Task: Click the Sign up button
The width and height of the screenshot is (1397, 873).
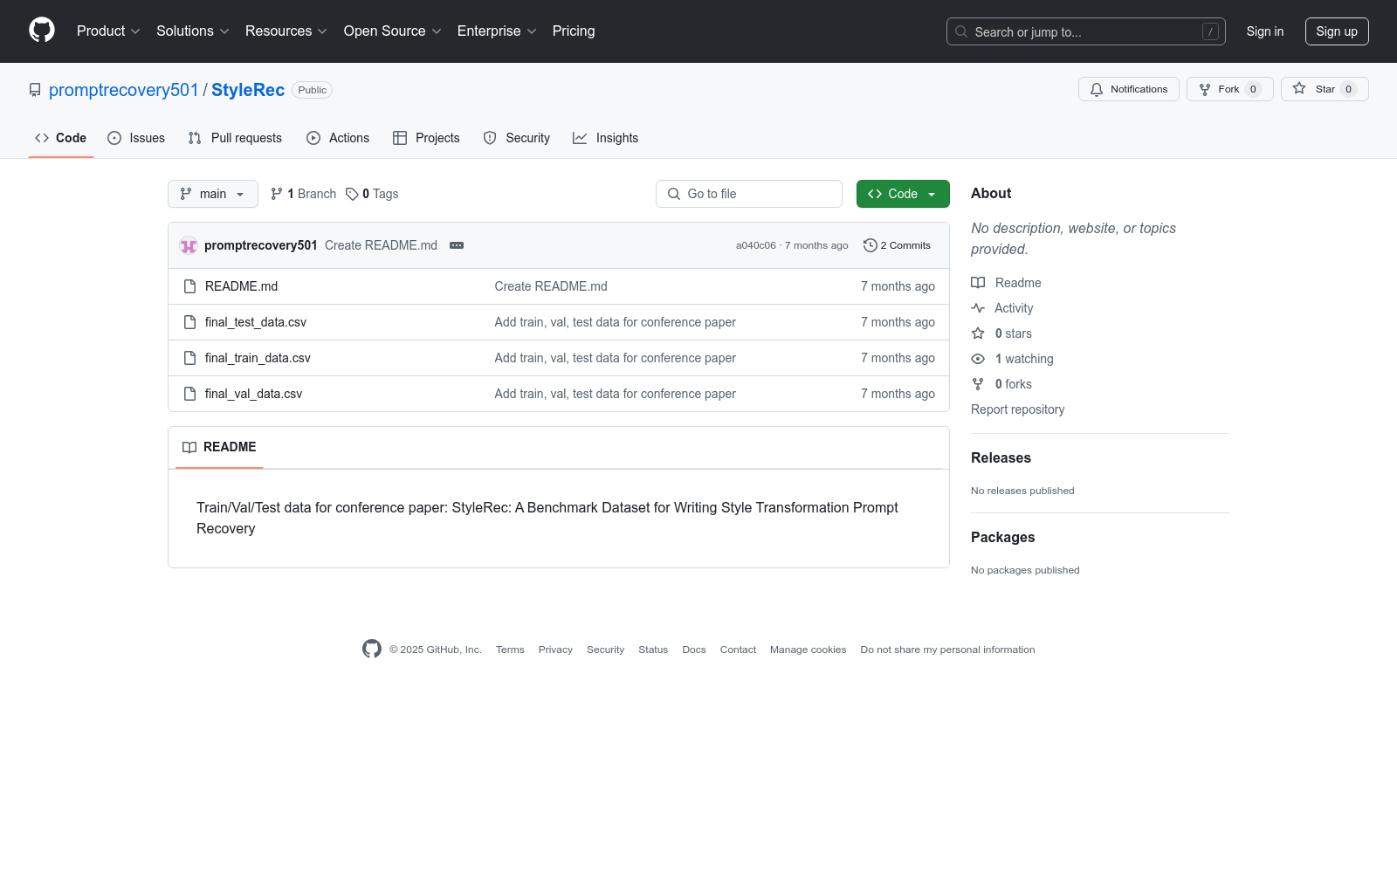Action: point(1337,31)
